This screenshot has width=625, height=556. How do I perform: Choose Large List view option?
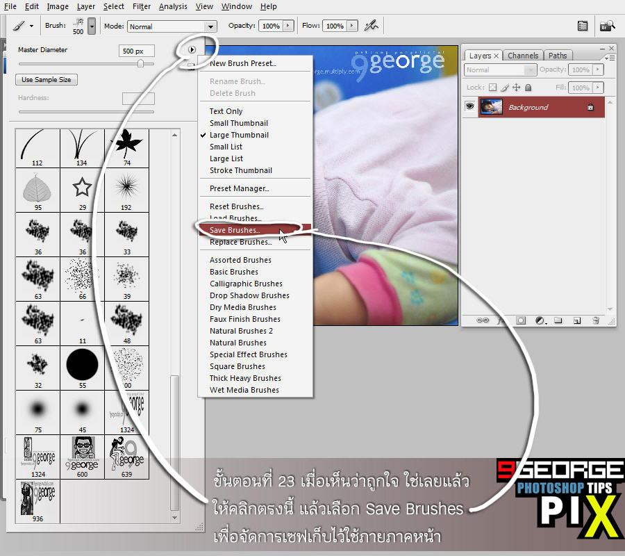226,158
